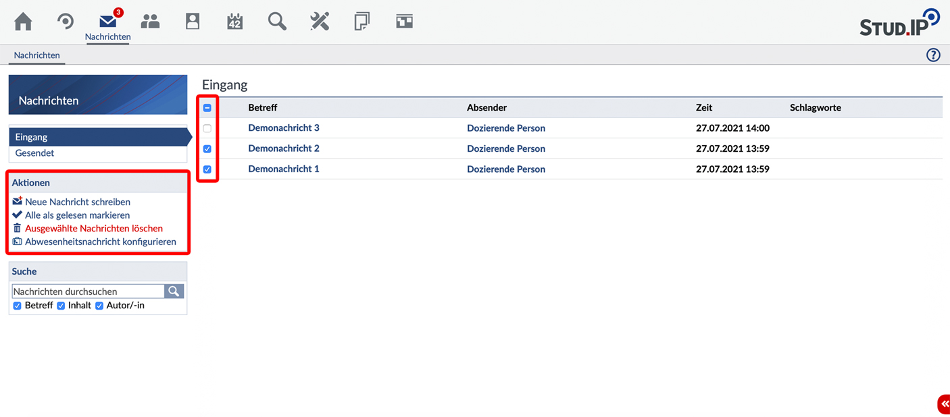Check the Demonachricht 3 checkbox
Screen dimensions: 950x417
click(207, 128)
